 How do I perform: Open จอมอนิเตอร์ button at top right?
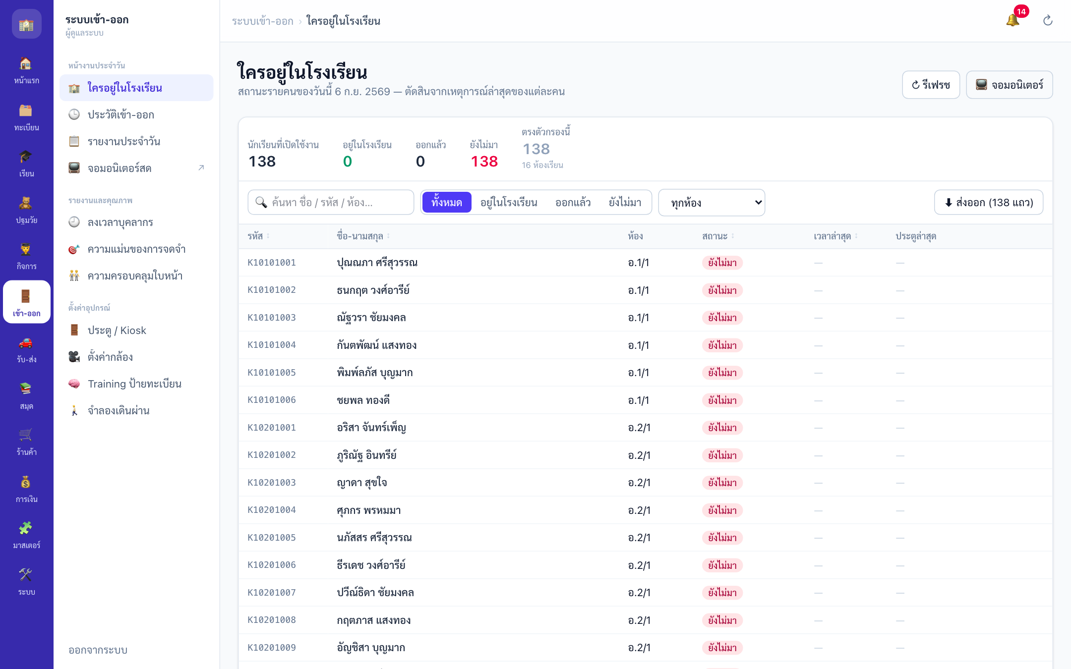click(1010, 85)
